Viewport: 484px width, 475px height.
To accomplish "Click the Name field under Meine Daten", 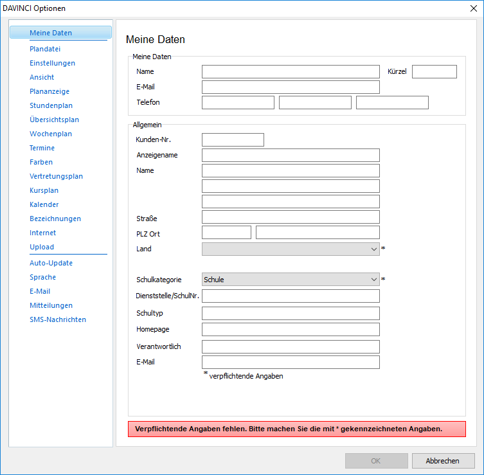I will (x=291, y=71).
